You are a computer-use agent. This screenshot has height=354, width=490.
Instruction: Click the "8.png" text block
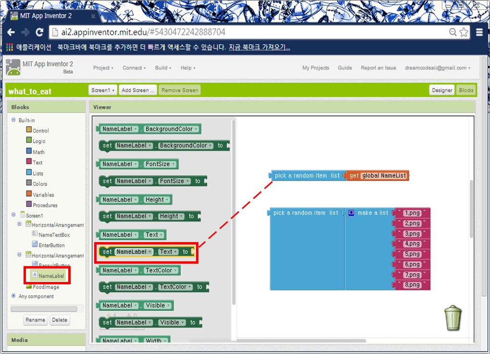[412, 285]
